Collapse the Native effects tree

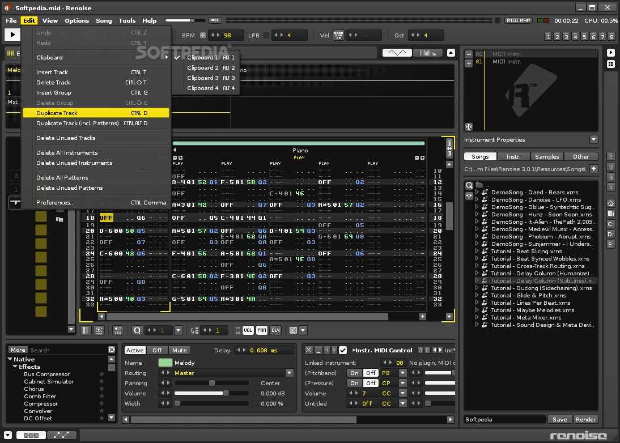pyautogui.click(x=10, y=359)
